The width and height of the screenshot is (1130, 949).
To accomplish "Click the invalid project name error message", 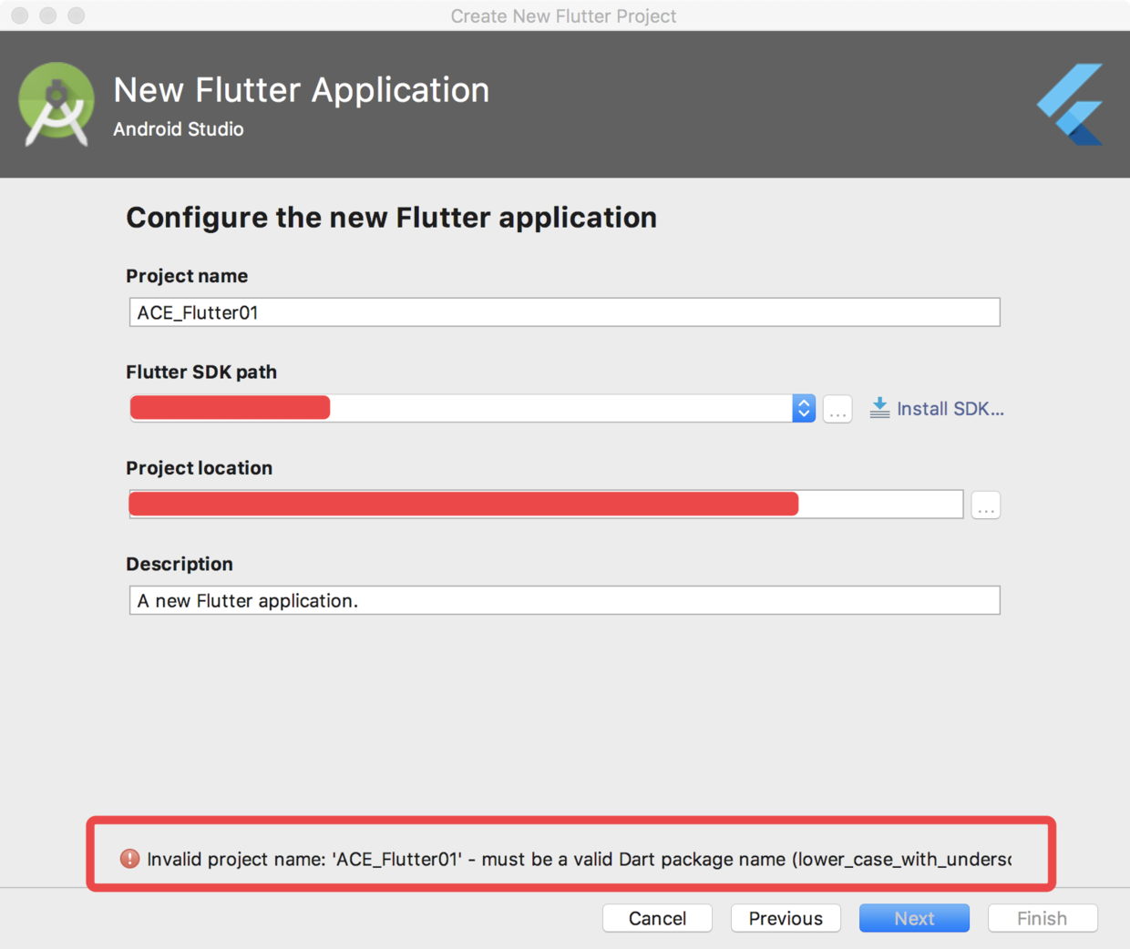I will click(579, 859).
